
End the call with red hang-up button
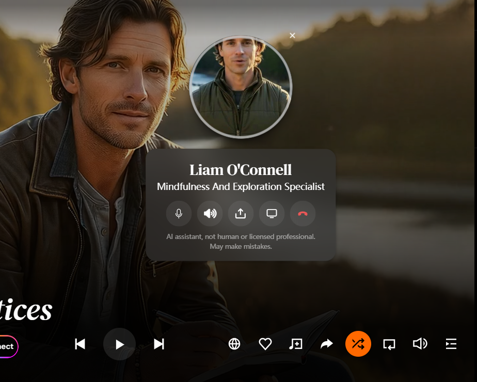[303, 214]
